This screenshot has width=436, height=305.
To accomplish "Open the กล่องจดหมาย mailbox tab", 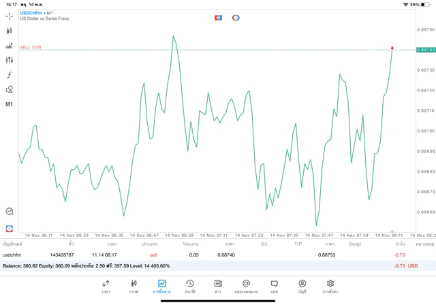I will click(x=246, y=286).
